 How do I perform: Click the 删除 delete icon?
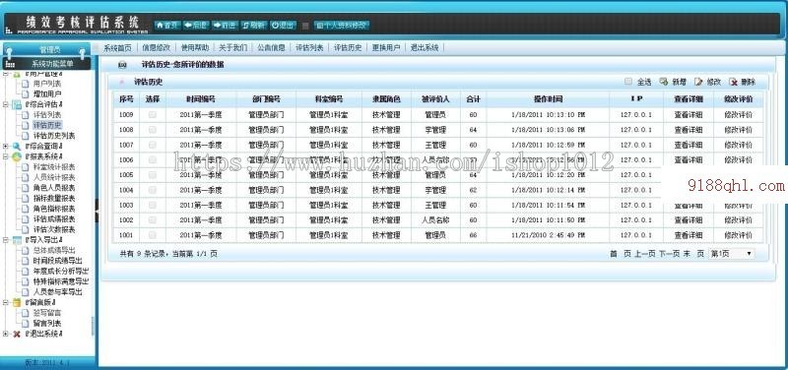[733, 82]
